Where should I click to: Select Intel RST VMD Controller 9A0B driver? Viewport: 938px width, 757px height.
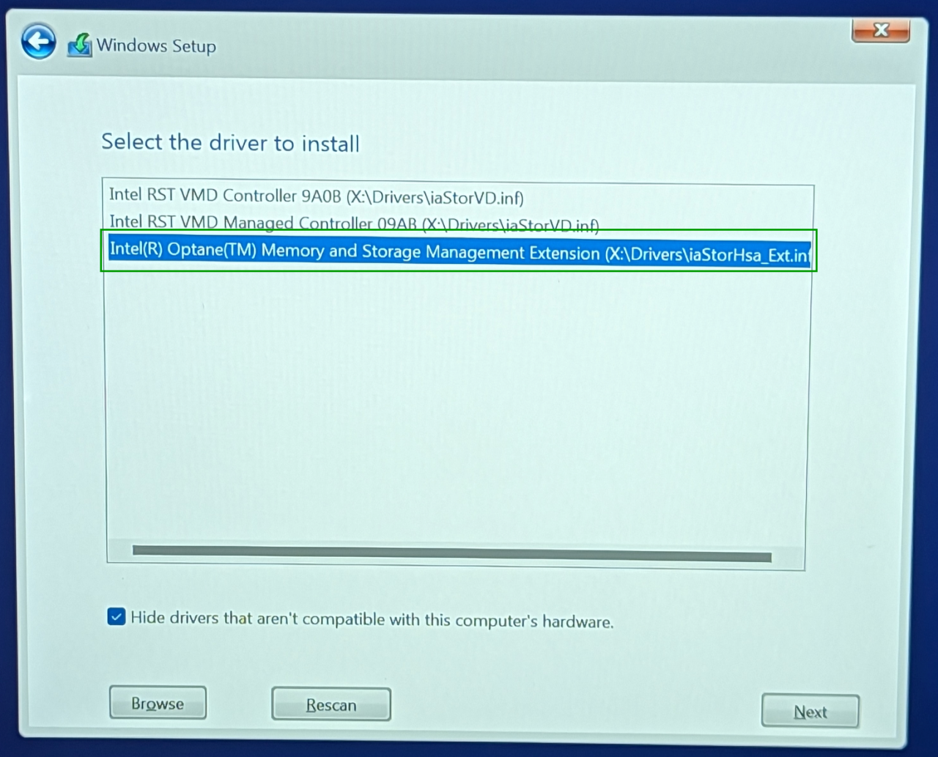tap(317, 196)
